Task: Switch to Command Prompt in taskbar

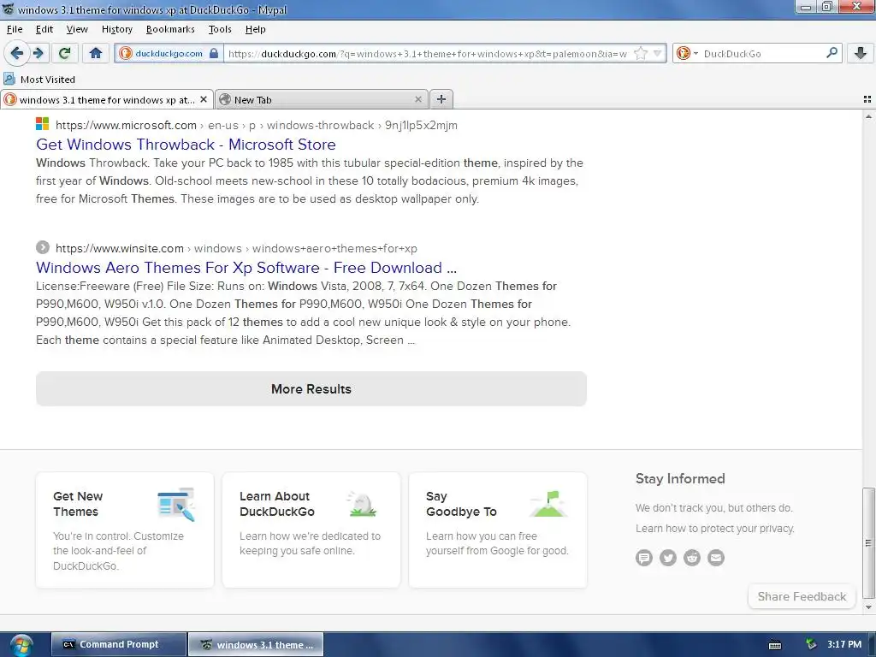Action: [118, 644]
